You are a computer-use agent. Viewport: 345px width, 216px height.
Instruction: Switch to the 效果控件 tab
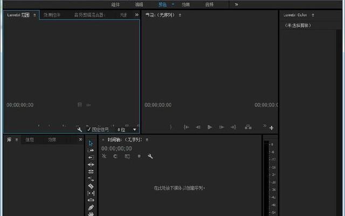(52, 15)
